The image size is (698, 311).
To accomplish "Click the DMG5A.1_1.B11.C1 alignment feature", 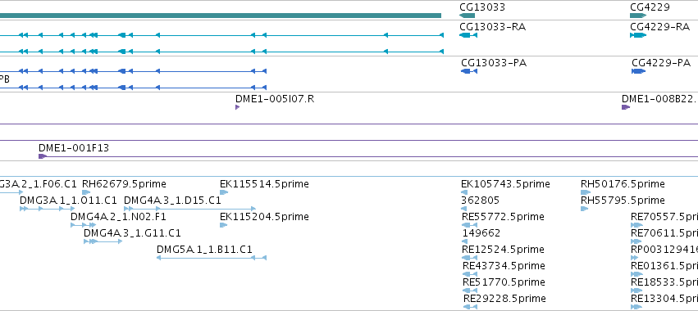I will click(212, 258).
